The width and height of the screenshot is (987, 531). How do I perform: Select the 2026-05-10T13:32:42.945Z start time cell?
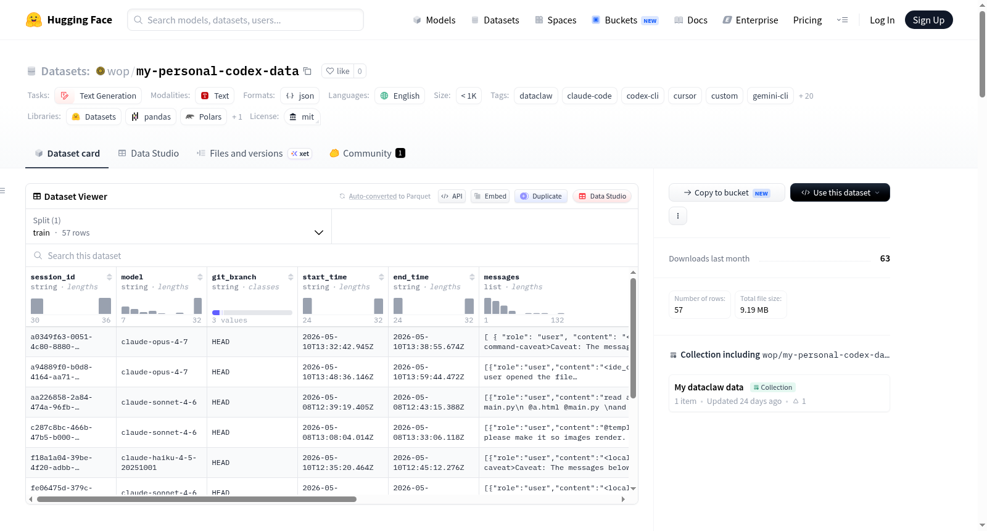click(x=343, y=342)
